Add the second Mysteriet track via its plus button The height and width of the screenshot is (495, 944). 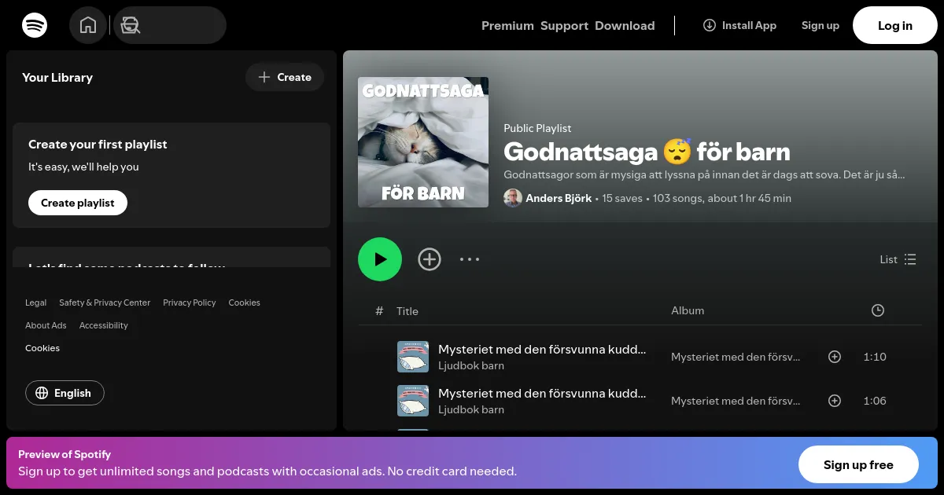coord(835,401)
